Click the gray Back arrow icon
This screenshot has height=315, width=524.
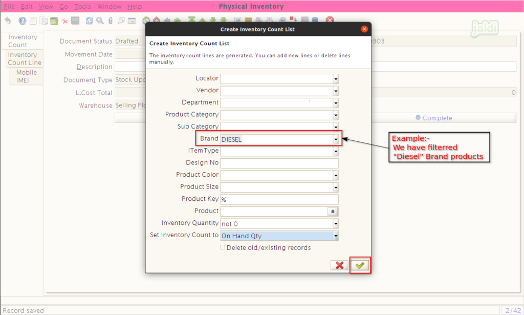tap(167, 20)
